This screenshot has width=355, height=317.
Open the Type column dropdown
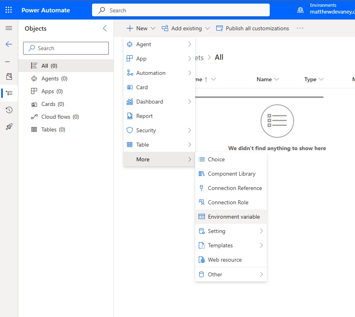[x=321, y=79]
